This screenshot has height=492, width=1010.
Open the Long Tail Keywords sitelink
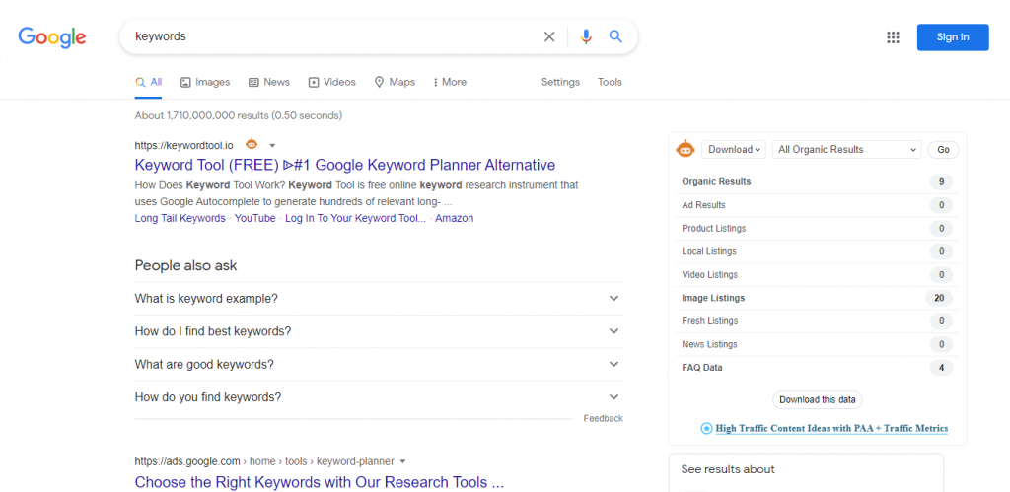click(x=180, y=218)
